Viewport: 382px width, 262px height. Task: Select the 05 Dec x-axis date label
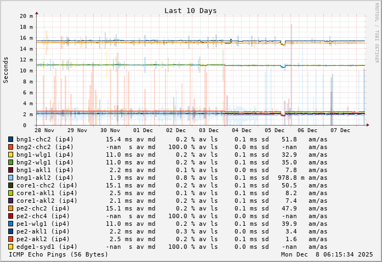[275, 130]
